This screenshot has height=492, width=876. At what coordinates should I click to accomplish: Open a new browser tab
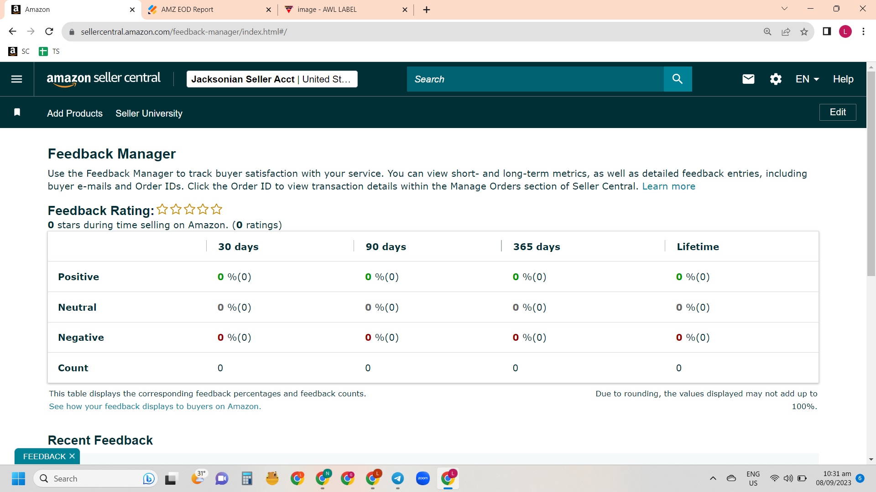[x=427, y=10]
